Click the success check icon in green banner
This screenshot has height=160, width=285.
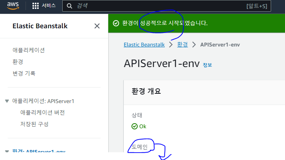pyautogui.click(x=116, y=23)
